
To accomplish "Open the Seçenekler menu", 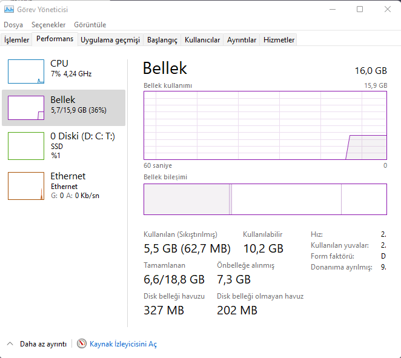I will tap(48, 25).
